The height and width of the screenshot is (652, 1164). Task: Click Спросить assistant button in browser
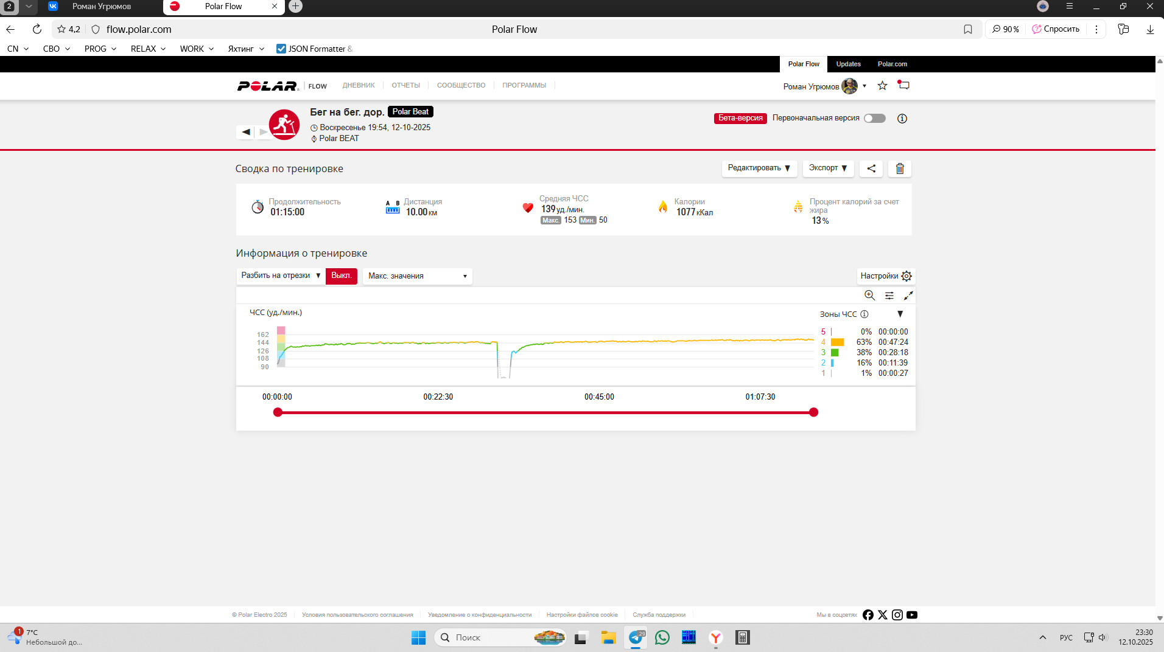(1056, 29)
